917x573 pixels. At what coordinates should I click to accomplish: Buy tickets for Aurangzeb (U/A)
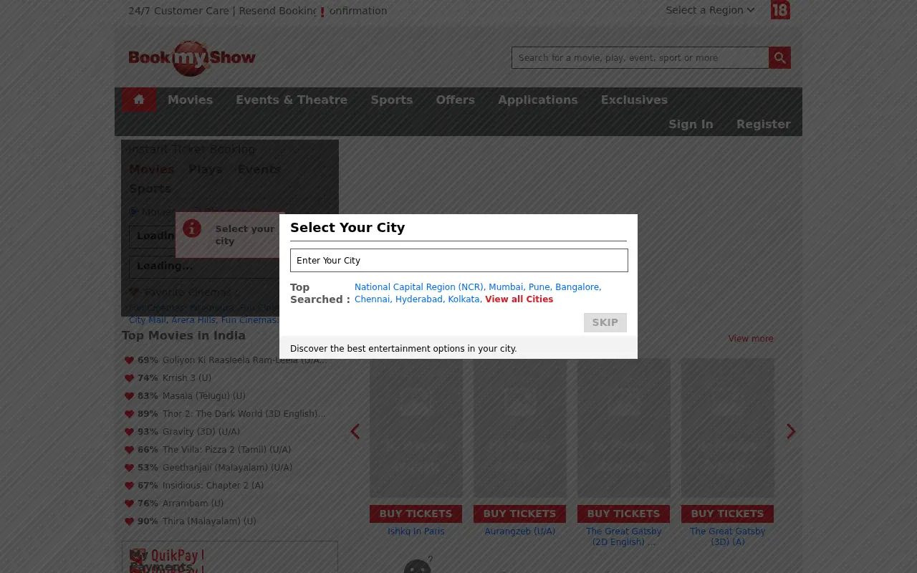pos(519,514)
